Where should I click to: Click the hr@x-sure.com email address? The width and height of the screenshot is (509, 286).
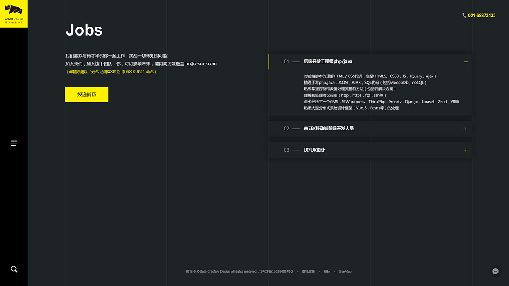[x=201, y=64]
